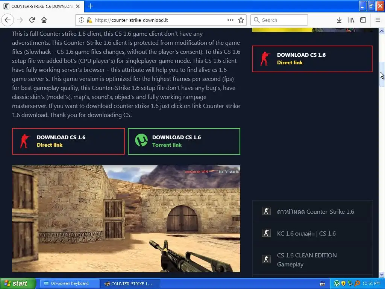The width and height of the screenshot is (385, 289).
Task: Click the Safely Remove Hardware tray icon
Action: [x=350, y=284]
